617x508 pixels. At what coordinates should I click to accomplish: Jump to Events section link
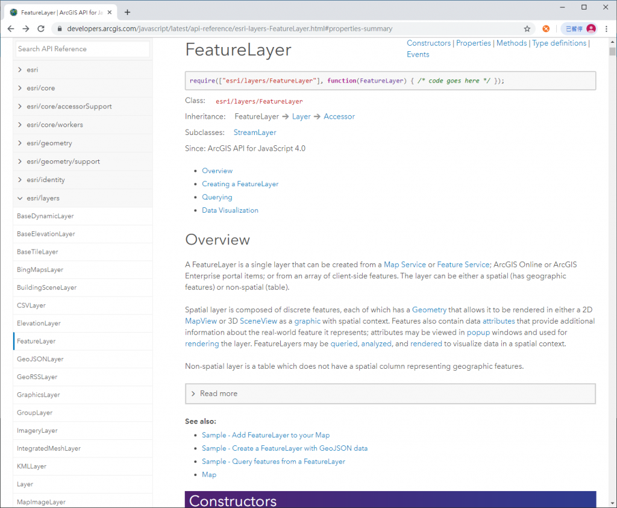(x=418, y=55)
